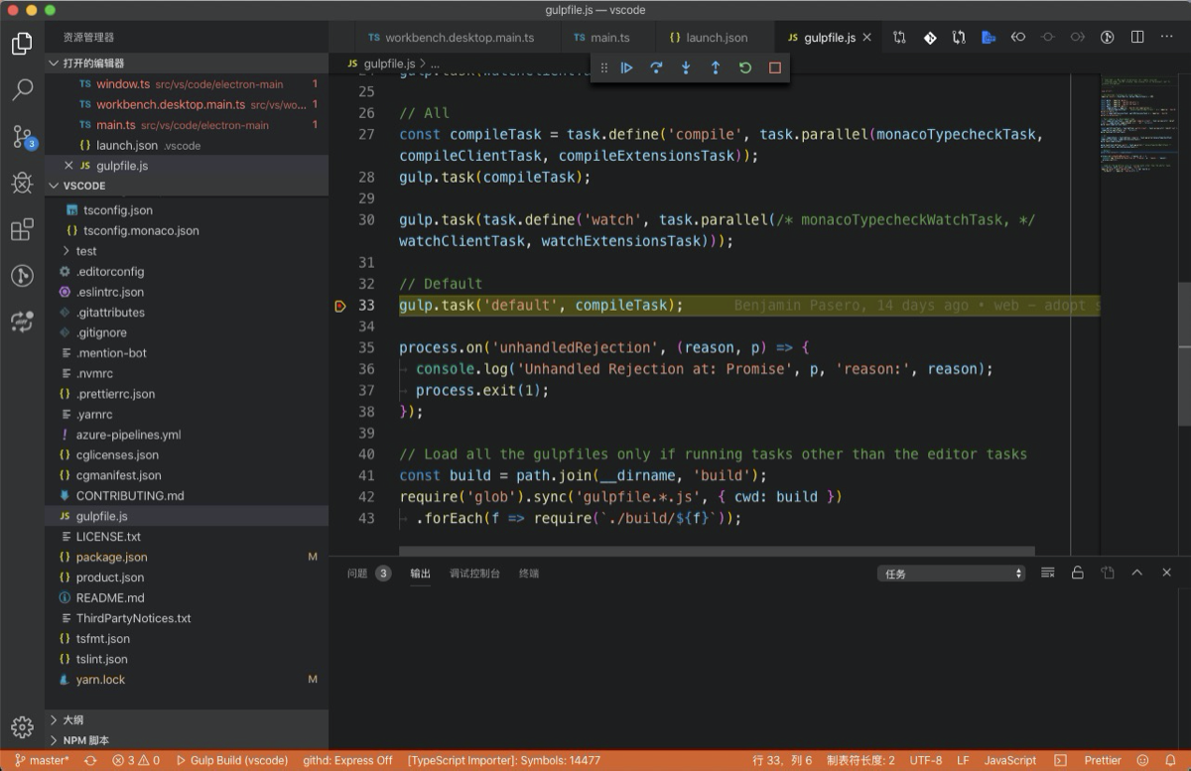
Task: Open the Extensions view icon
Action: 22,229
